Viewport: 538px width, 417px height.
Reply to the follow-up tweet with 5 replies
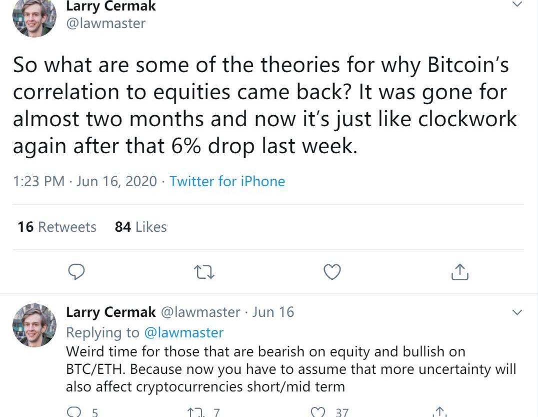[75, 412]
